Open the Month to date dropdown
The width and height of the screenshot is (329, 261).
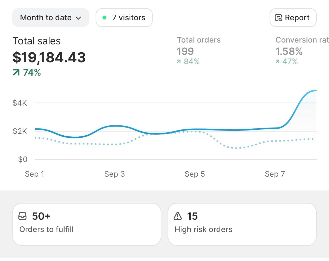point(50,18)
